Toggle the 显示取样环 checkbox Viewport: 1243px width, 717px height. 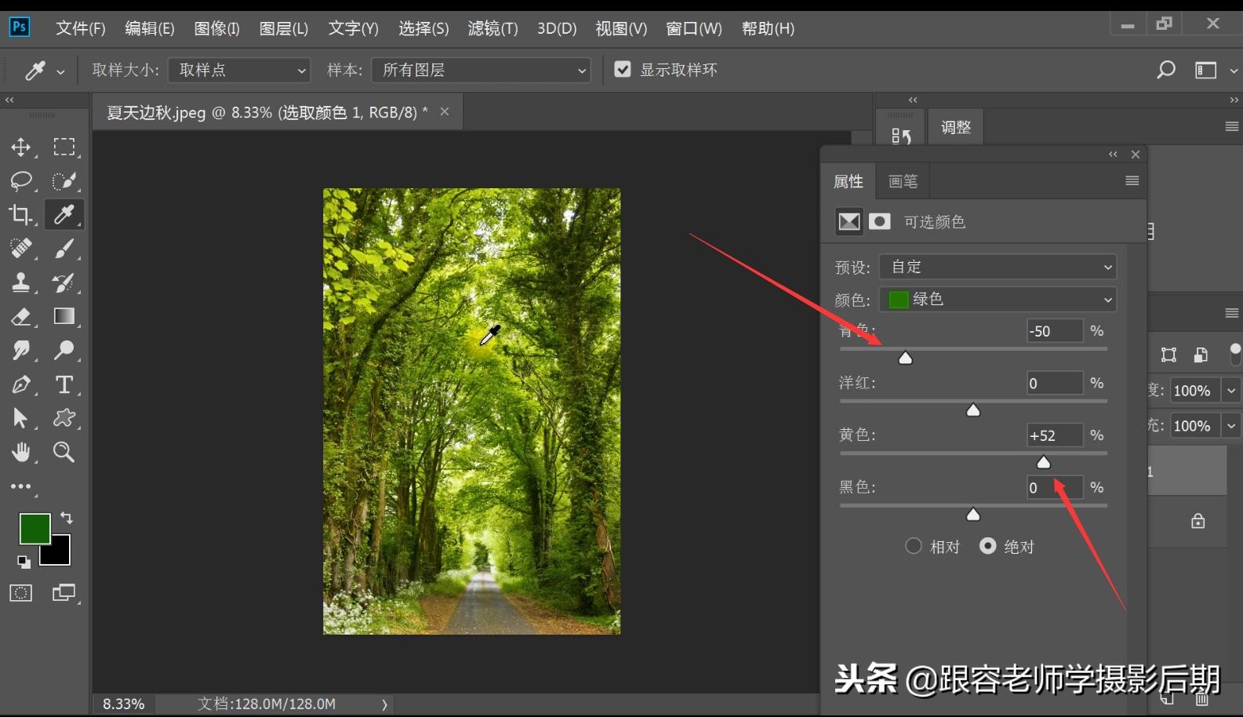(x=623, y=70)
